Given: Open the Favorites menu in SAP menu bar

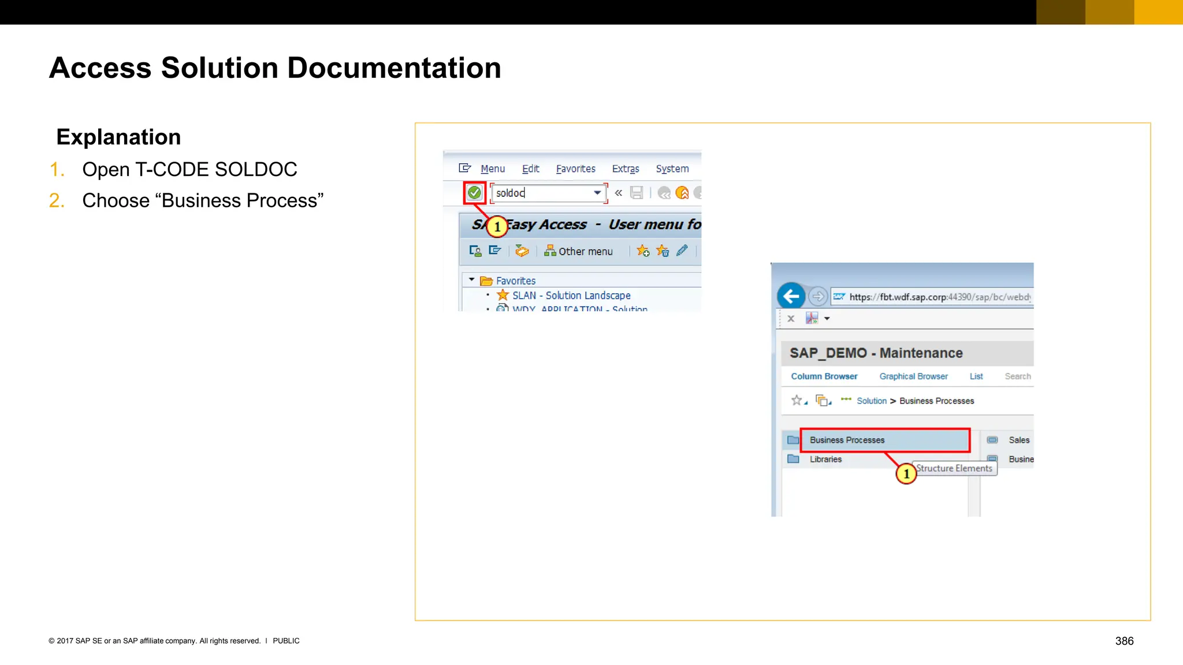Looking at the screenshot, I should [576, 169].
